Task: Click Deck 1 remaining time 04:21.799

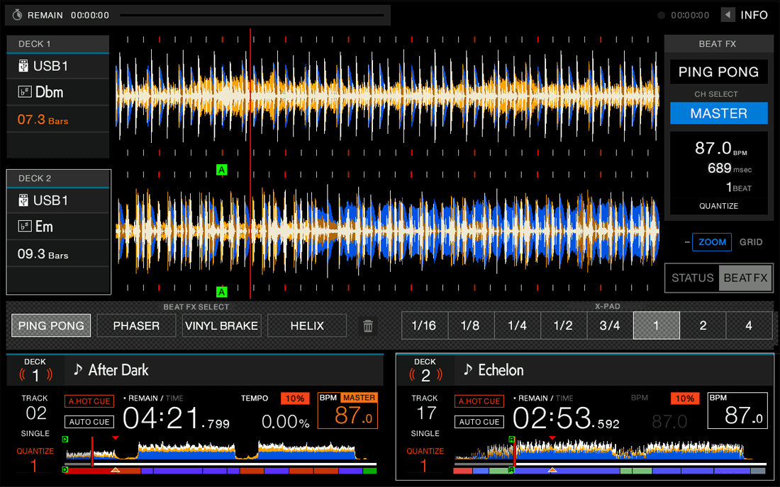Action: point(176,418)
